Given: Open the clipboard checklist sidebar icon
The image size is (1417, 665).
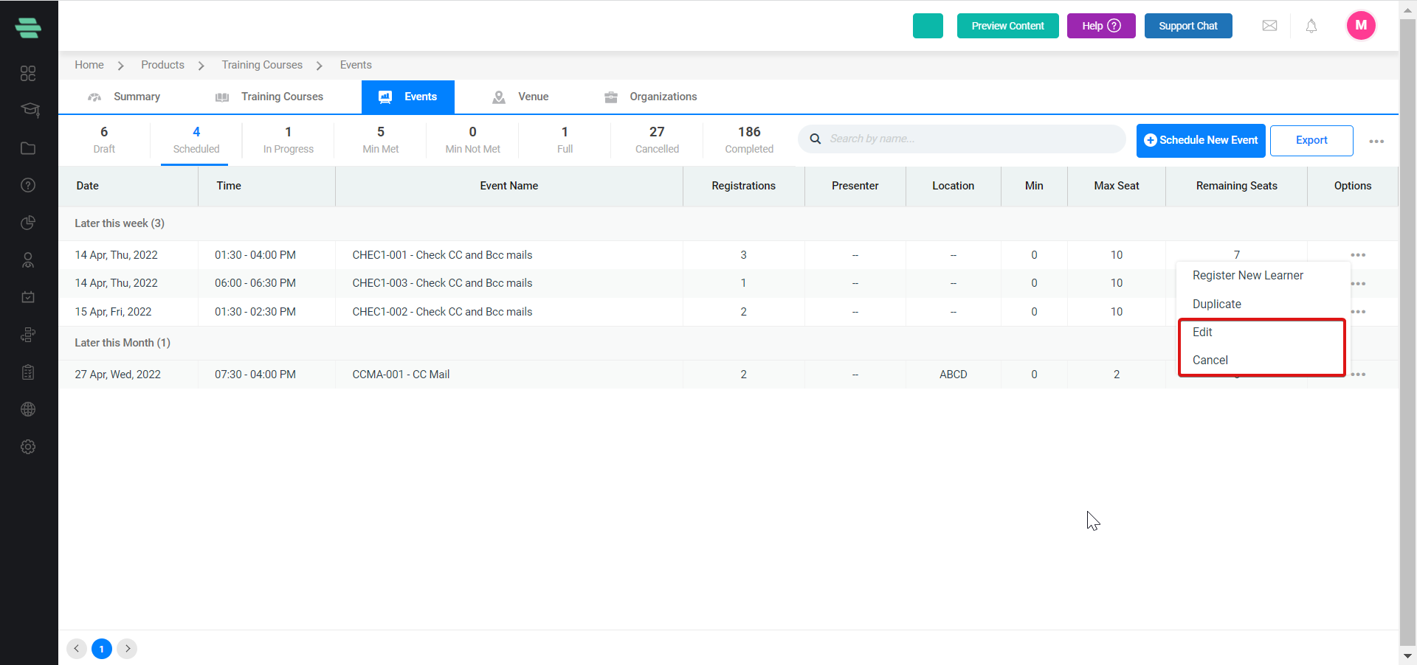Looking at the screenshot, I should [28, 372].
